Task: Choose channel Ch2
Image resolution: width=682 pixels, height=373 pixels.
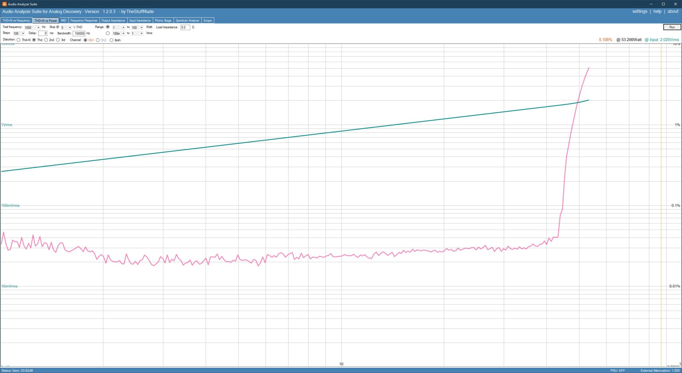Action: pyautogui.click(x=98, y=40)
